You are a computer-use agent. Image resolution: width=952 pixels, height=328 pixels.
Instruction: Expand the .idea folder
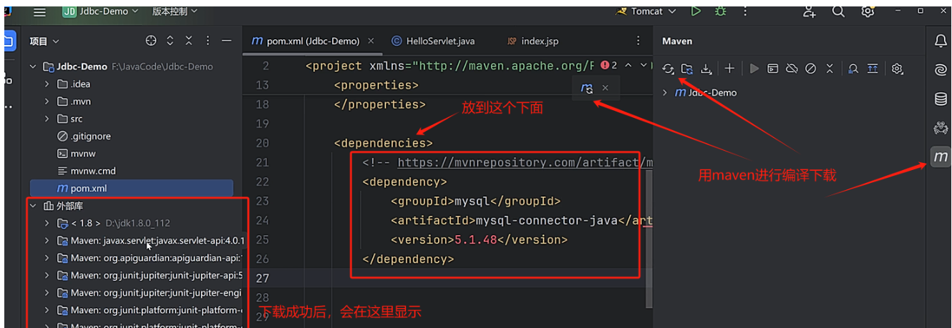(x=47, y=84)
